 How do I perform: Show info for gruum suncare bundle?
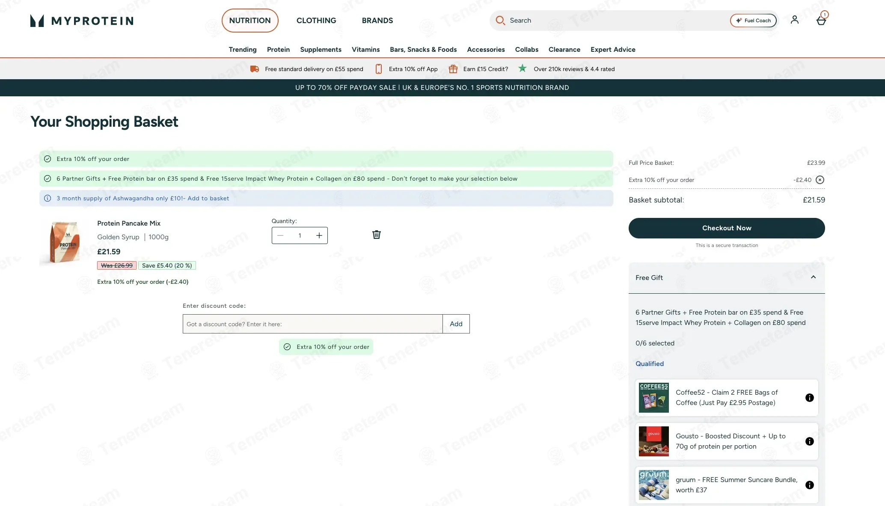tap(809, 485)
